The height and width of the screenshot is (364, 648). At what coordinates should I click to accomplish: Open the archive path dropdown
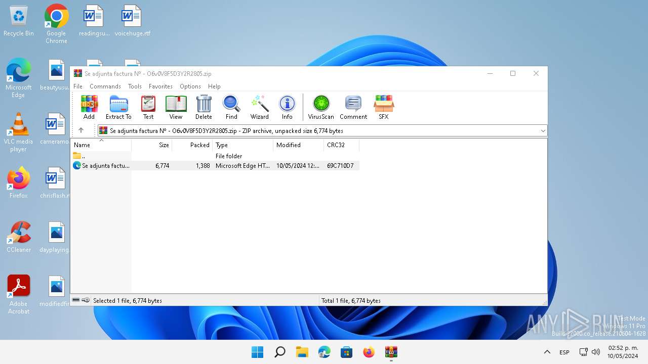(x=543, y=130)
